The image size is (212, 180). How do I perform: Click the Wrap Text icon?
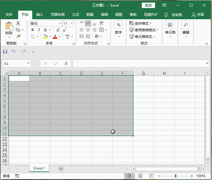[101, 23]
